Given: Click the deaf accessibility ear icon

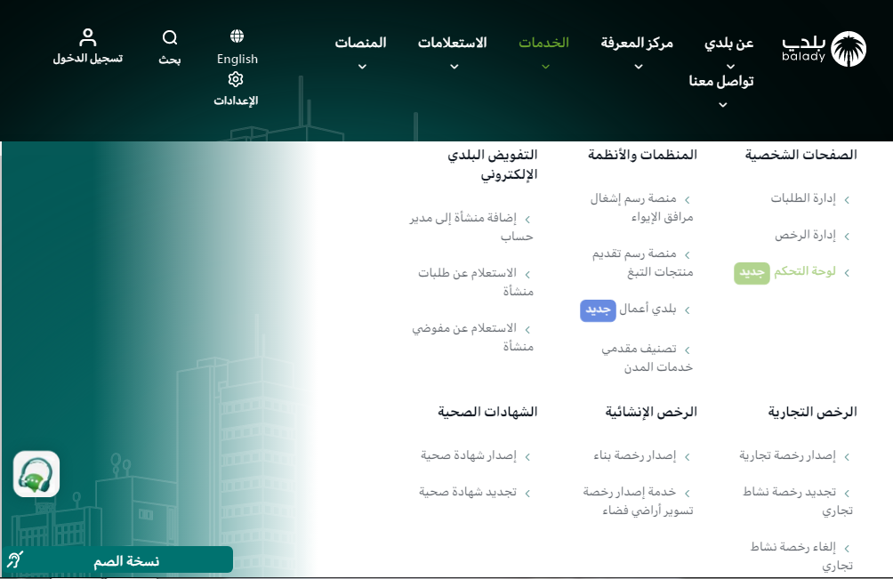Looking at the screenshot, I should 15,559.
